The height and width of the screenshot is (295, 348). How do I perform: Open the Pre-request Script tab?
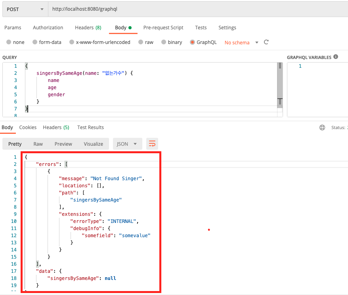coord(163,28)
